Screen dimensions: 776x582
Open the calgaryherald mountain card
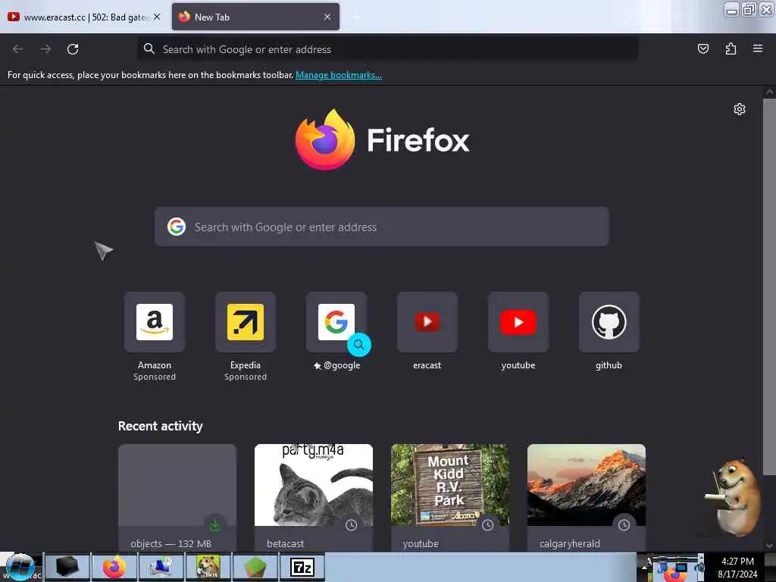pos(587,497)
